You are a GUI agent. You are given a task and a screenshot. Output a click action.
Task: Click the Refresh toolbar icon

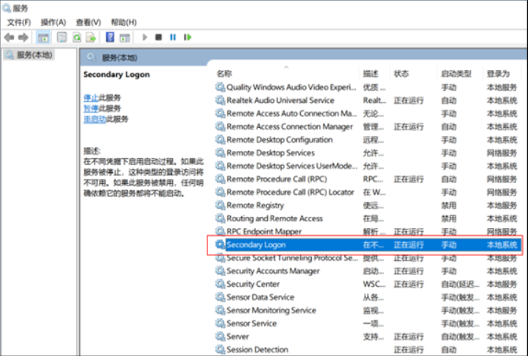pos(76,37)
